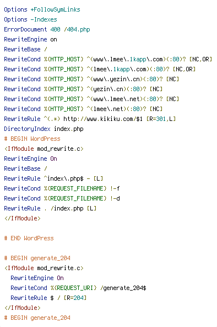Screen dimensions: 217x327
Task: Click the 'http://www.kikiku.com/$1' redirect URL
Action: [x=103, y=119]
